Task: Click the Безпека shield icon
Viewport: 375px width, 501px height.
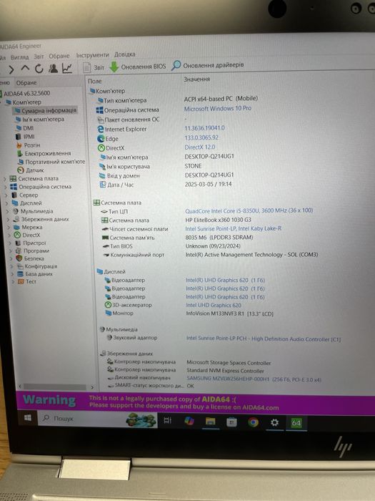Action: coord(19,258)
